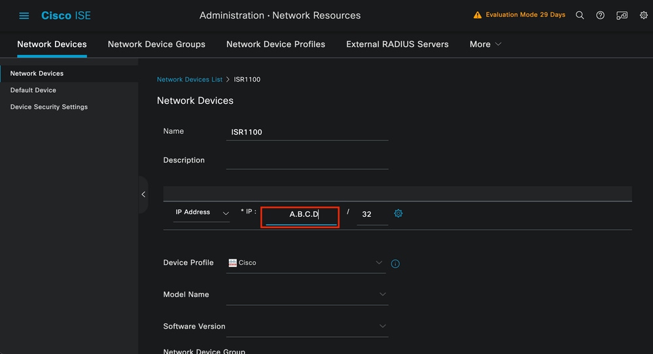Switch to the Network Devices tab

coord(52,44)
